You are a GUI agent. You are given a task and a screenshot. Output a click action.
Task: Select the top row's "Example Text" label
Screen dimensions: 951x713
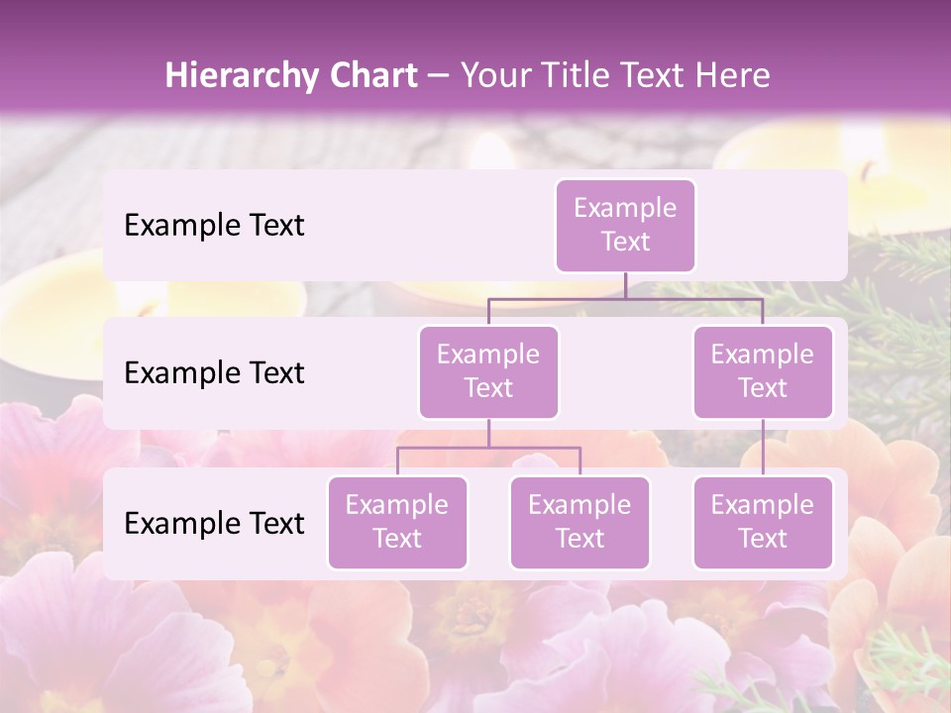(214, 225)
